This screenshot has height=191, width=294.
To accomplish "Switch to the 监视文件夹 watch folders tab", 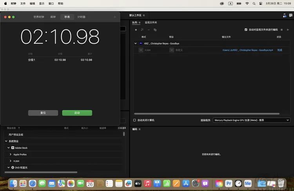I will click(151, 22).
